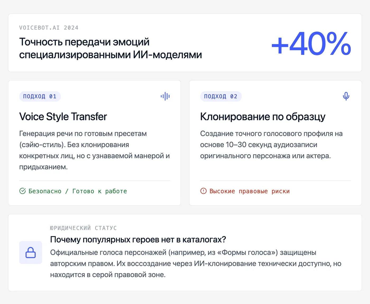Click the microphone icon on the cloning card
Viewport: 370px width, 304px height.
[346, 96]
